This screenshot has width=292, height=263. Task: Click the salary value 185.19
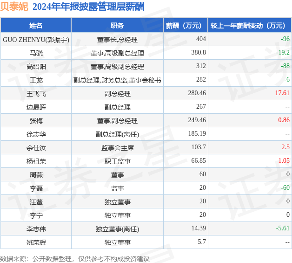point(197,133)
